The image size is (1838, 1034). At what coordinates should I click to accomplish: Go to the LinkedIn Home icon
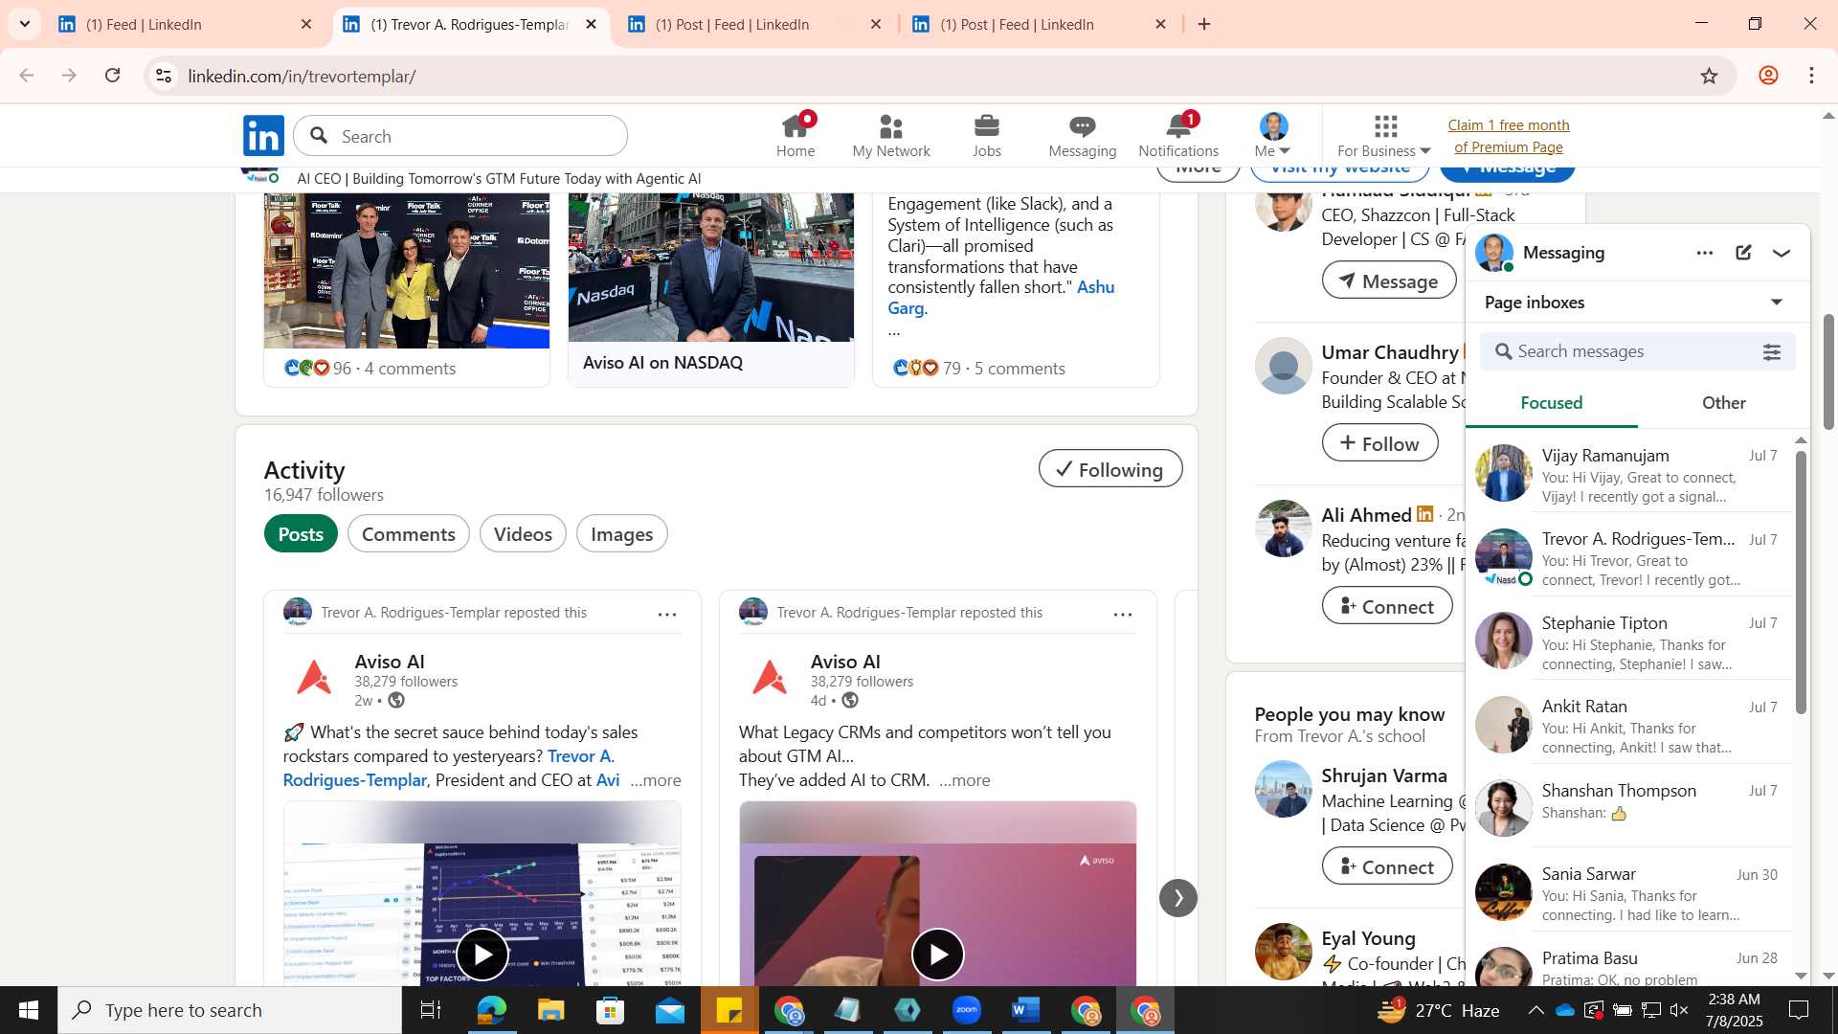point(795,136)
